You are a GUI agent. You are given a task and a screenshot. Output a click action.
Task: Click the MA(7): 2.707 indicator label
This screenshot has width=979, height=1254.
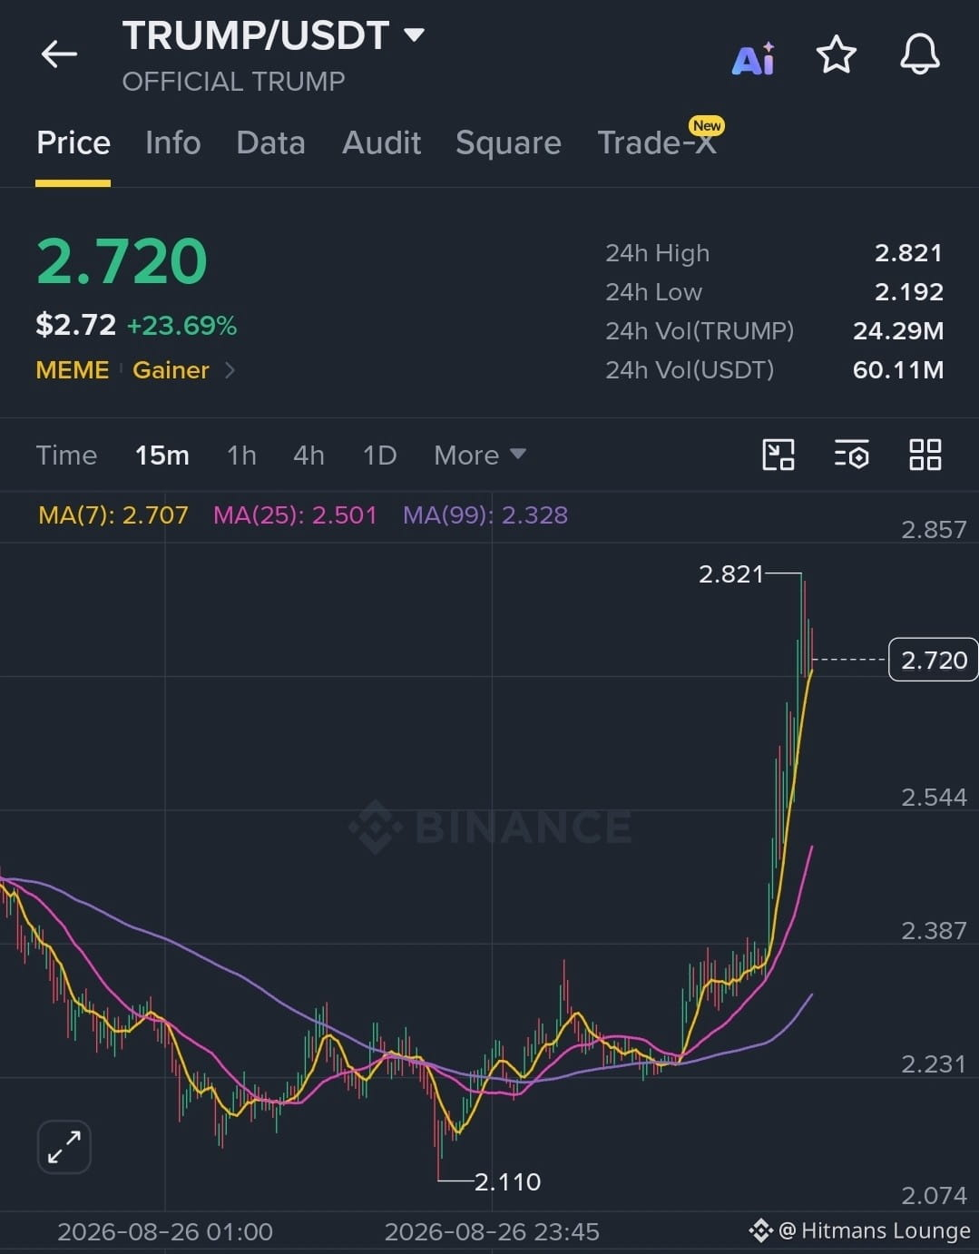click(113, 515)
